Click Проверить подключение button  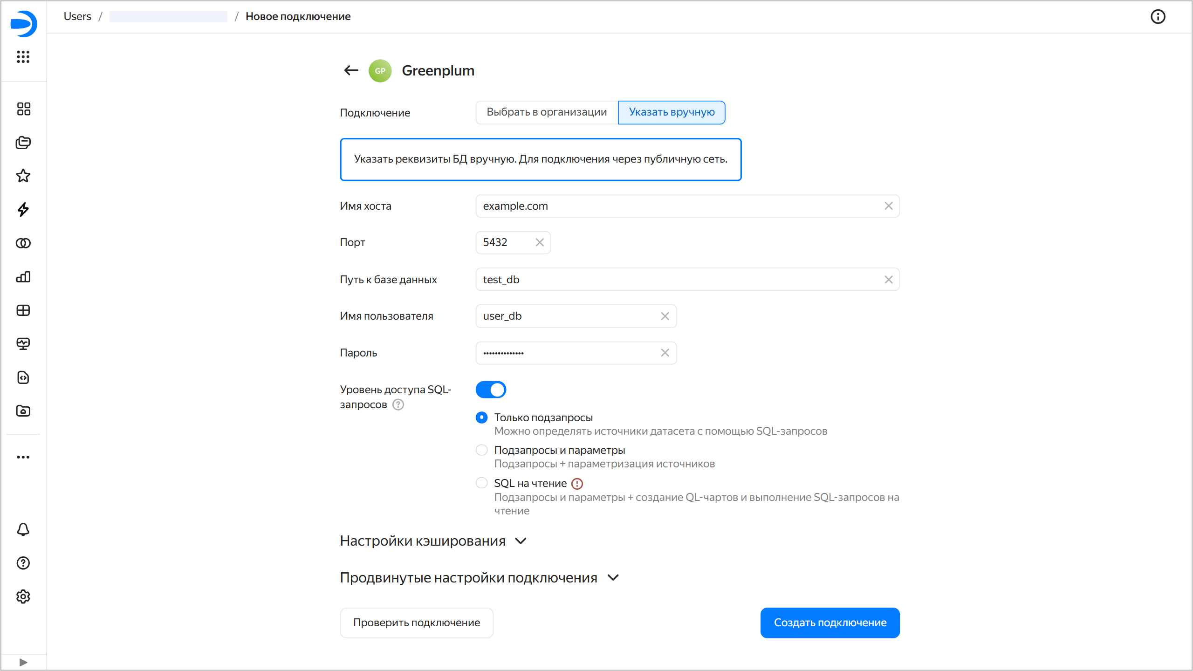point(417,623)
